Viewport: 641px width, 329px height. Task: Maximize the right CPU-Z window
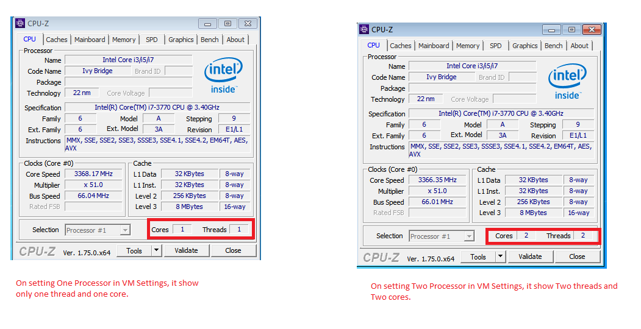tap(571, 30)
